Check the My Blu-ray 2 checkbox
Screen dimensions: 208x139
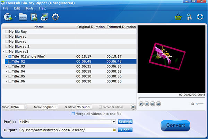point(7,46)
